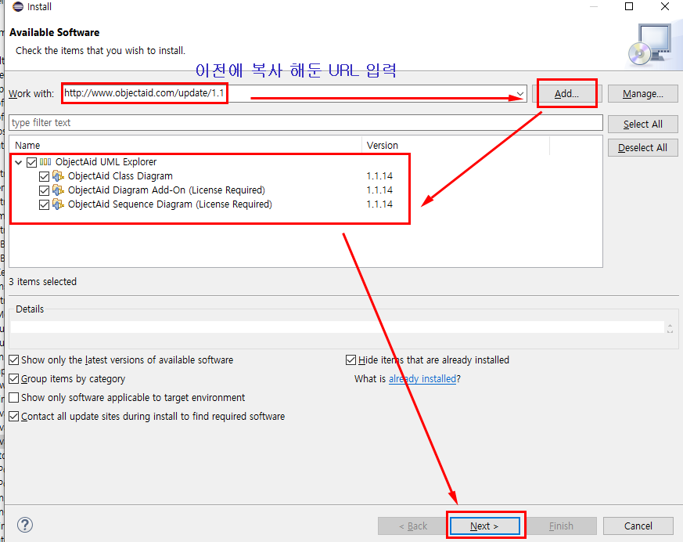This screenshot has height=542, width=683.
Task: Open help via the question mark icon
Action: pos(25,525)
